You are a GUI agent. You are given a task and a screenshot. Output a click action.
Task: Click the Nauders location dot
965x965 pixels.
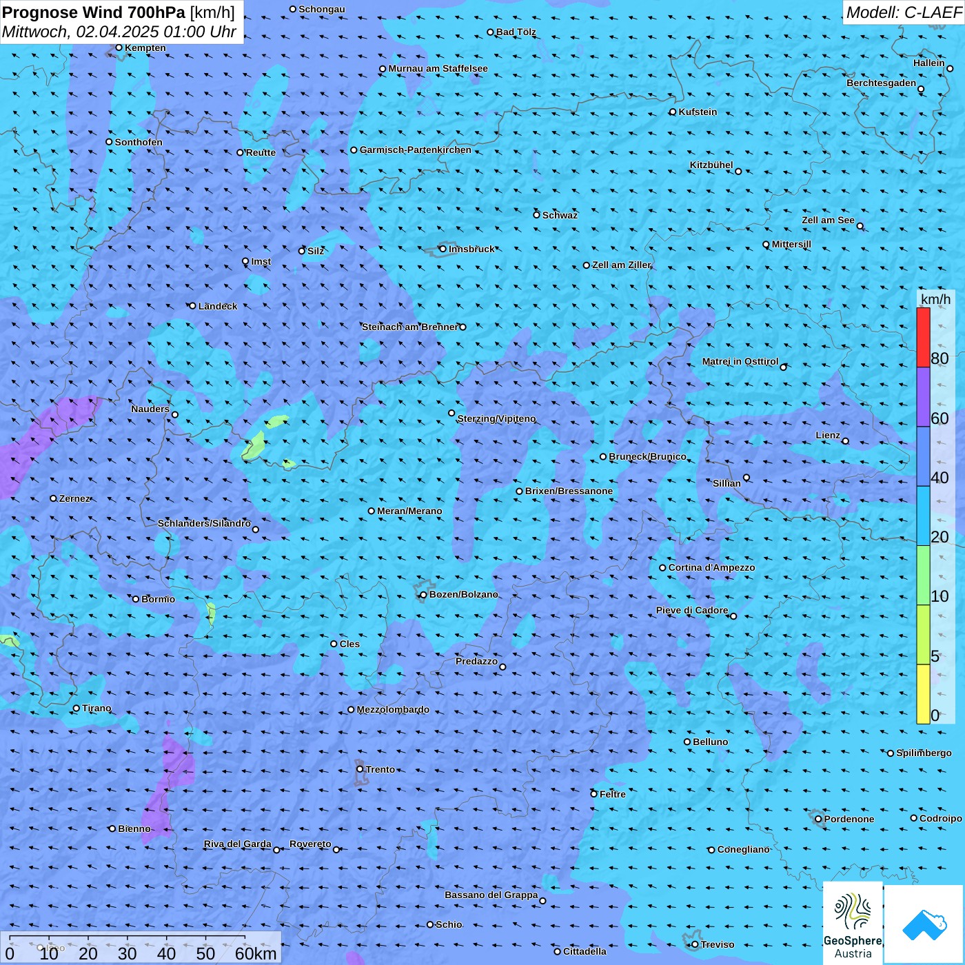pyautogui.click(x=175, y=414)
